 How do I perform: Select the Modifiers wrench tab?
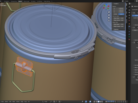129,26
